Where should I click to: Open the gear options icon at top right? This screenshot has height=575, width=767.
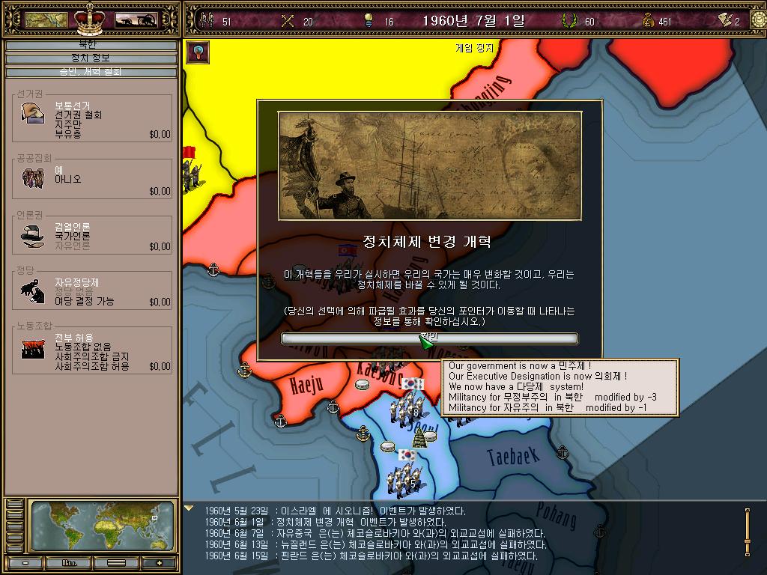[x=759, y=20]
